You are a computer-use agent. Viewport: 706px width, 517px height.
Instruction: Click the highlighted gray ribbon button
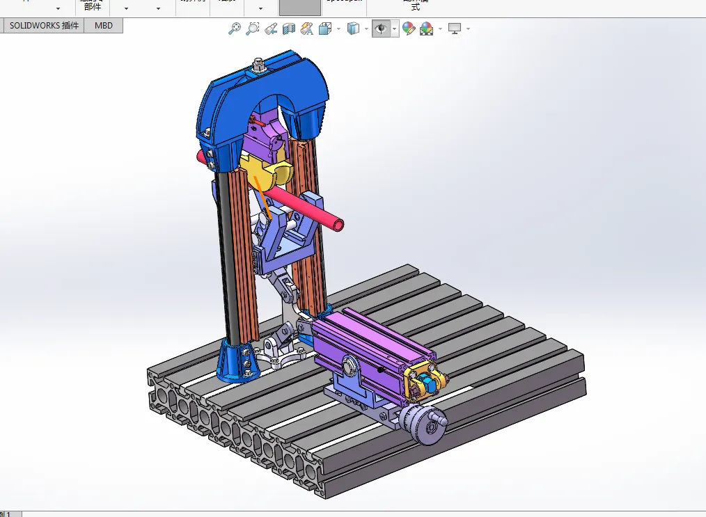click(x=300, y=8)
